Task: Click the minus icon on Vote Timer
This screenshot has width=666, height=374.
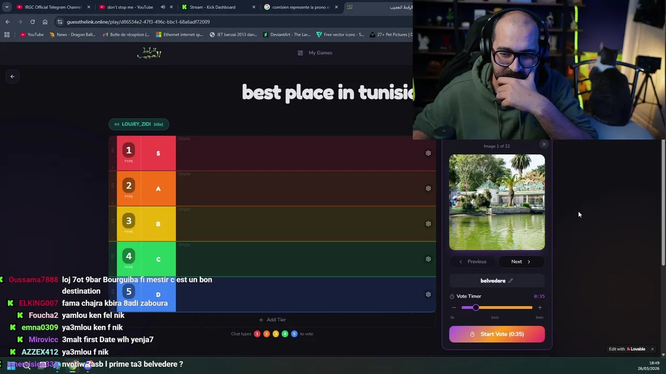Action: [454, 308]
